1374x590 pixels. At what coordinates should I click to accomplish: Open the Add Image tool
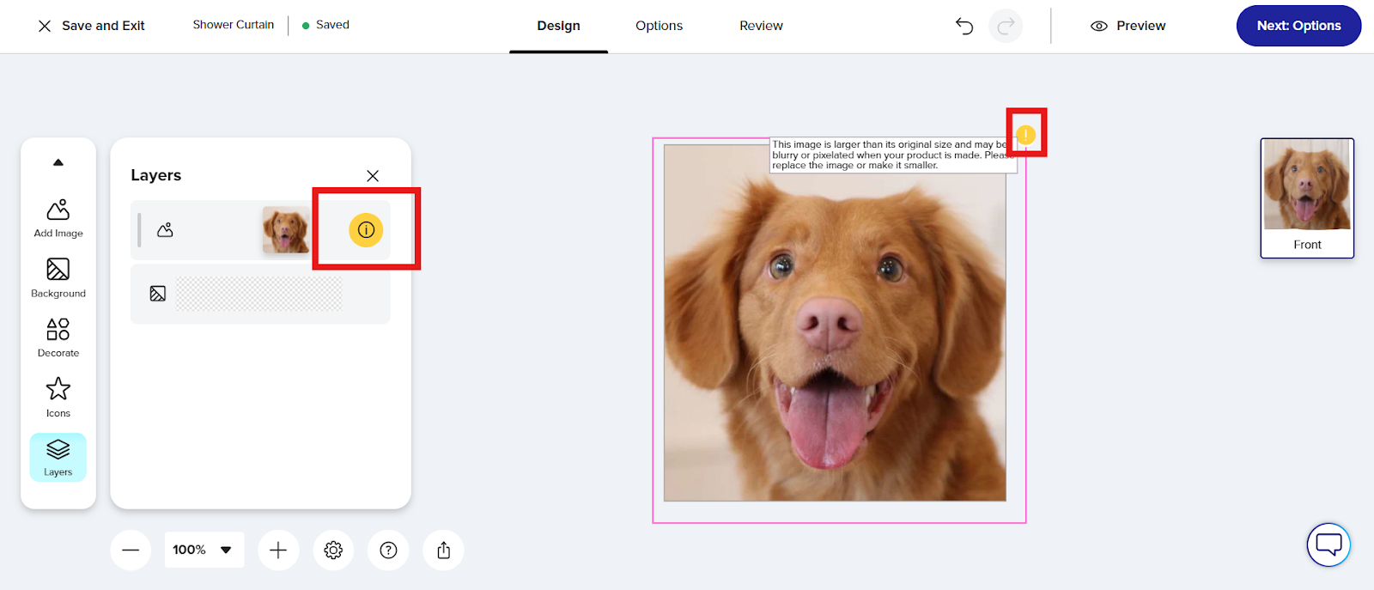pyautogui.click(x=58, y=218)
